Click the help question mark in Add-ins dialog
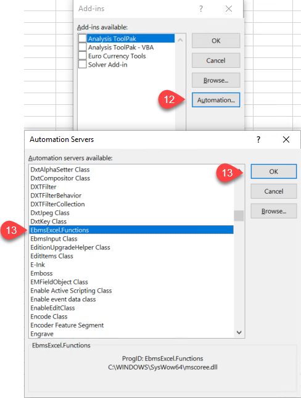Viewport: 301px width, 398px height. 201,9
